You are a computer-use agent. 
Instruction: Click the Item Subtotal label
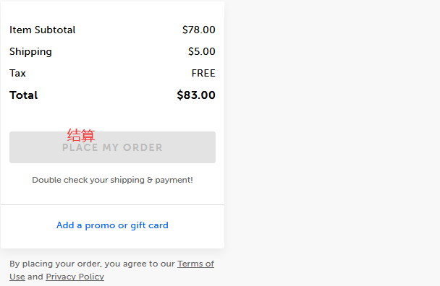tap(43, 30)
